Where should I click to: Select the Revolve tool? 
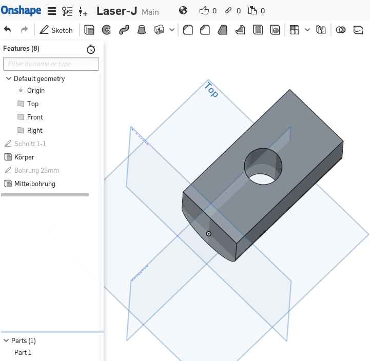pyautogui.click(x=106, y=30)
